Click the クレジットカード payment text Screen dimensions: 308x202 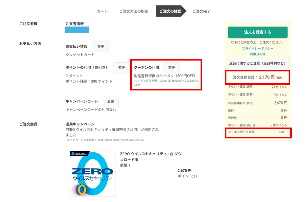point(80,55)
